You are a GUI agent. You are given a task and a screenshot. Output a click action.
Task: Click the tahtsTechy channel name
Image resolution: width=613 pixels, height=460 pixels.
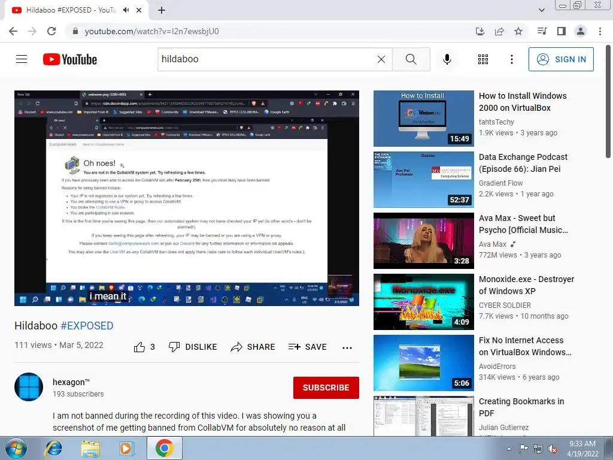pyautogui.click(x=496, y=122)
